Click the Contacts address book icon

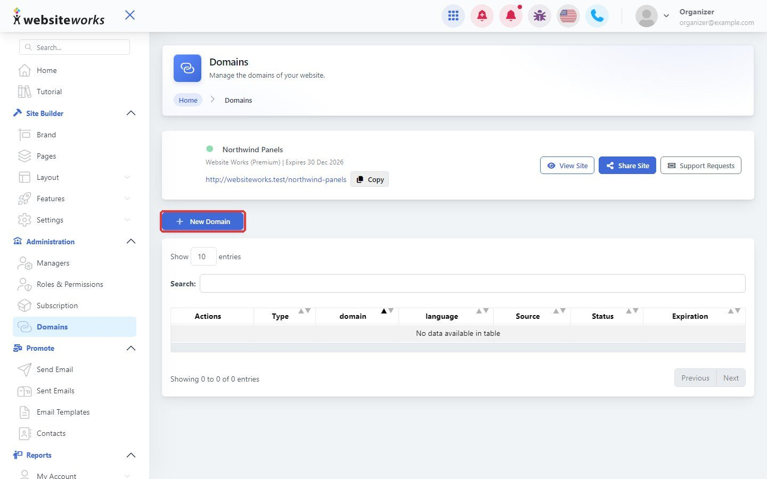pos(25,433)
